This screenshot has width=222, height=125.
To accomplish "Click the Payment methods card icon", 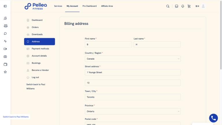I will [x=28, y=49].
